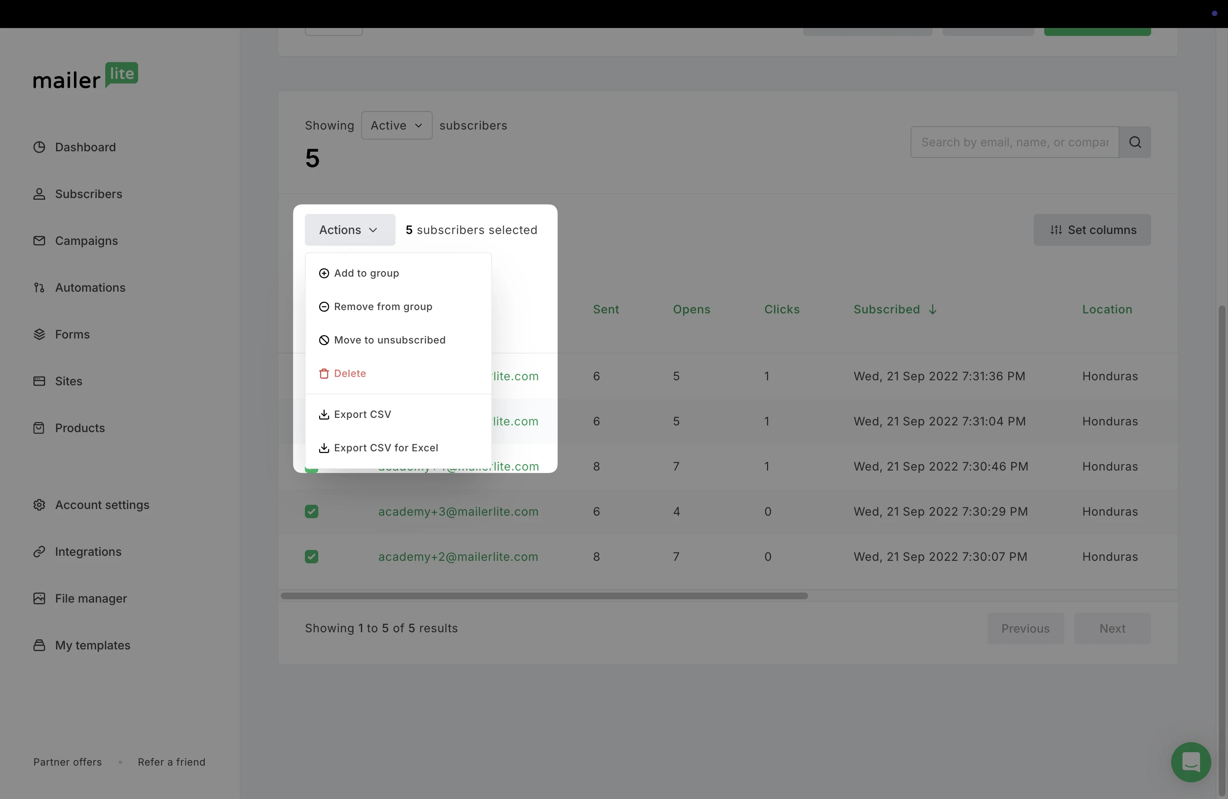Image resolution: width=1228 pixels, height=799 pixels.
Task: Open the academy+2@mailerlite.com subscriber link
Action: 458,557
